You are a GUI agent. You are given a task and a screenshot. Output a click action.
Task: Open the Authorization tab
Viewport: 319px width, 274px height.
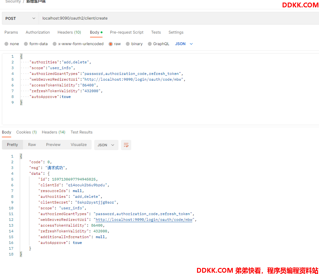[x=38, y=32]
